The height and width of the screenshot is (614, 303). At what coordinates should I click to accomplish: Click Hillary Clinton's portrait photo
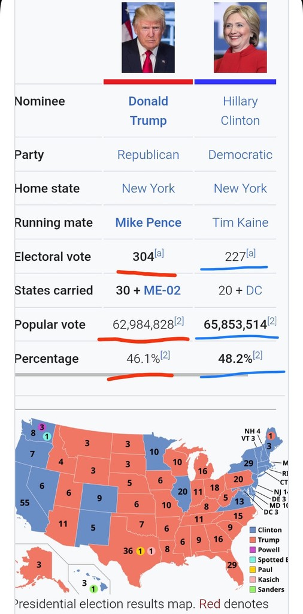click(x=241, y=38)
